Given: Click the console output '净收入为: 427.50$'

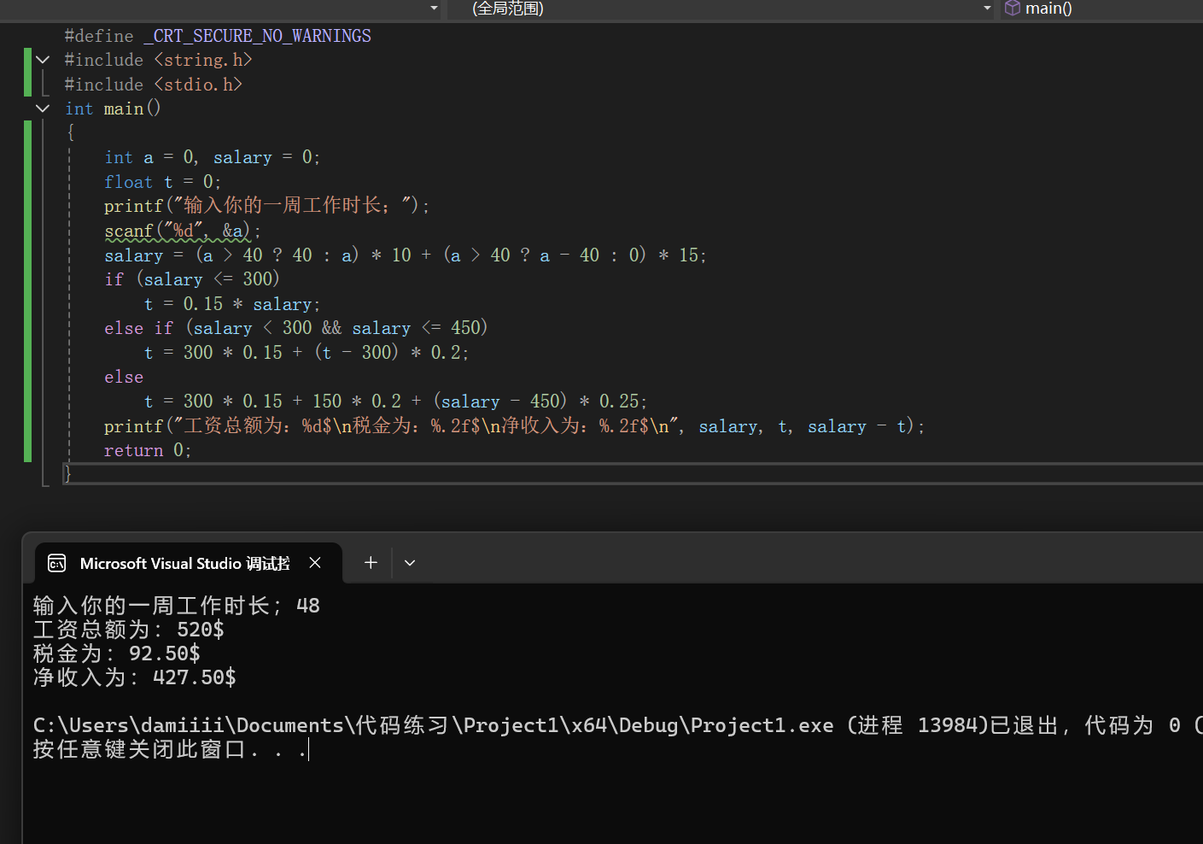Looking at the screenshot, I should pos(134,677).
